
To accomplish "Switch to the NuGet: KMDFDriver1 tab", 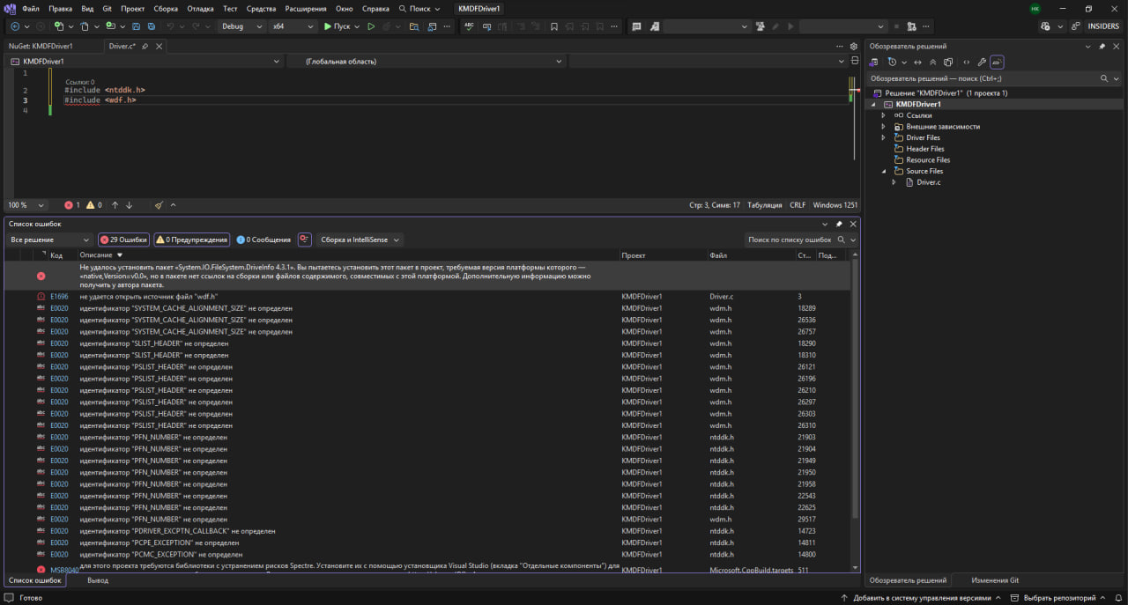I will coord(41,46).
